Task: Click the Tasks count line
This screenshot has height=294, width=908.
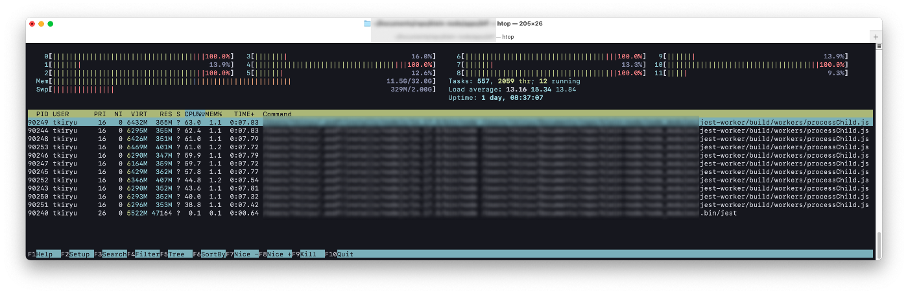Action: click(x=514, y=81)
